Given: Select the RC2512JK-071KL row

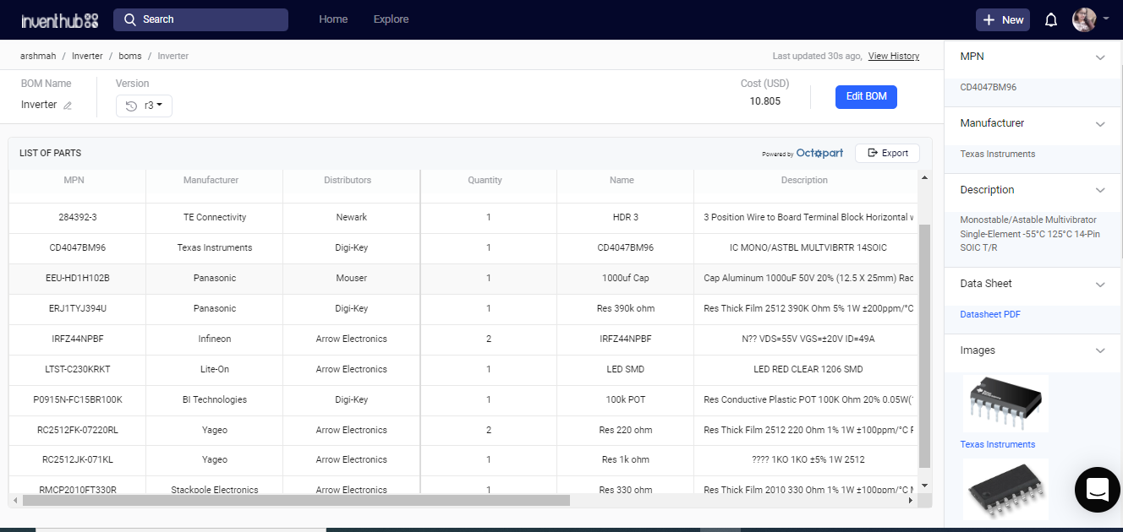Looking at the screenshot, I should click(464, 460).
